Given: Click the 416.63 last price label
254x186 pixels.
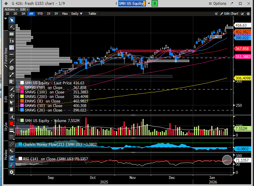Looking at the screenshot, I should tap(242, 25).
